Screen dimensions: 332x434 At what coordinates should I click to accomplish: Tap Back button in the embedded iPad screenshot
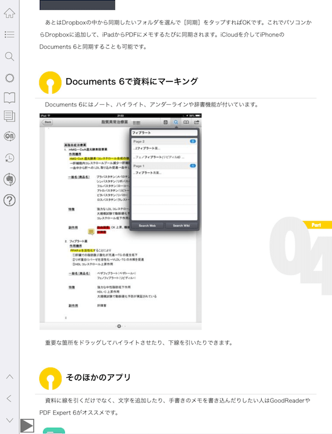click(47, 122)
